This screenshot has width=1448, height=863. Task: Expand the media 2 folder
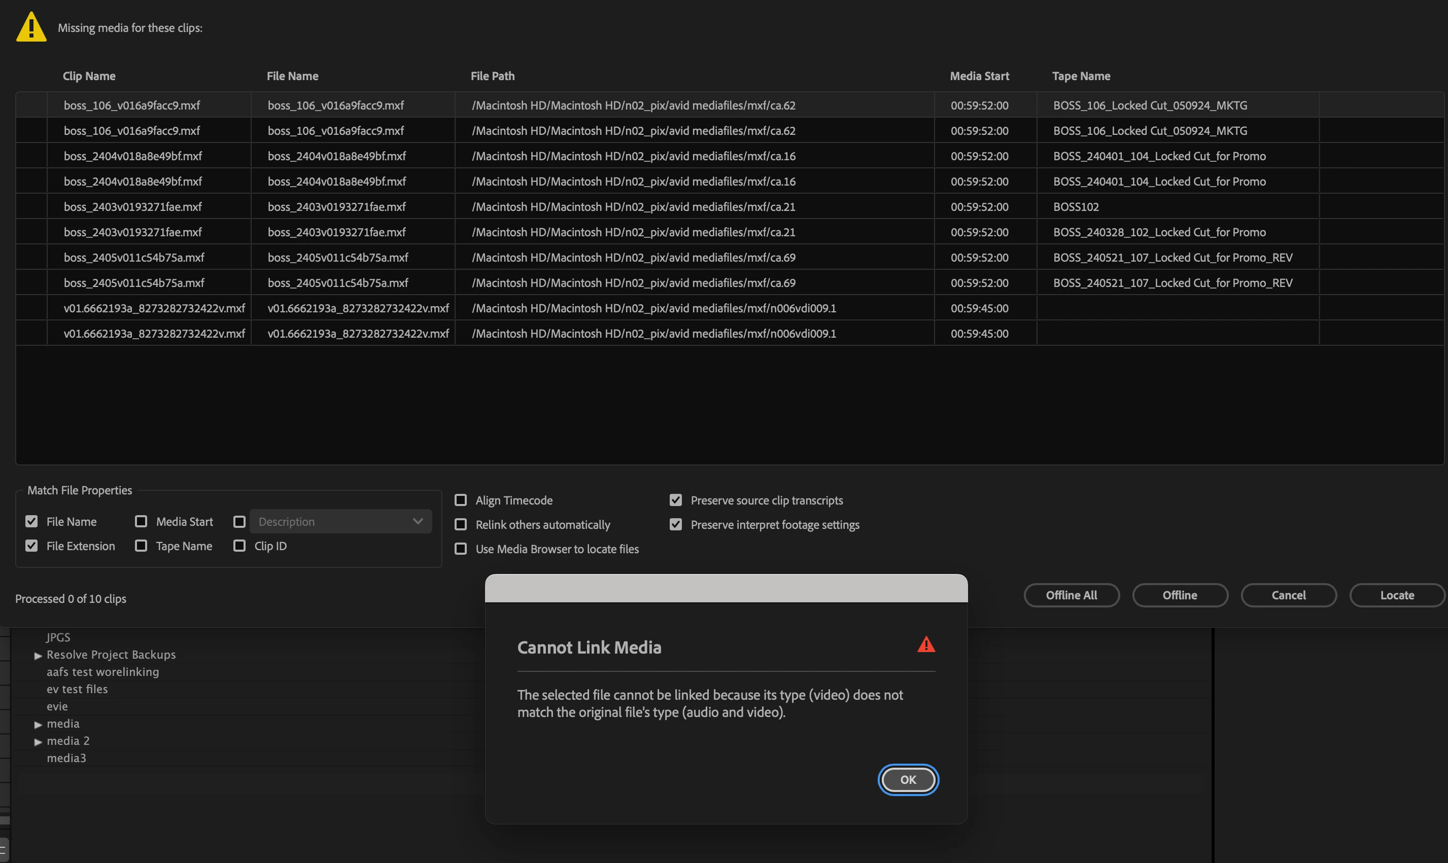coord(38,741)
